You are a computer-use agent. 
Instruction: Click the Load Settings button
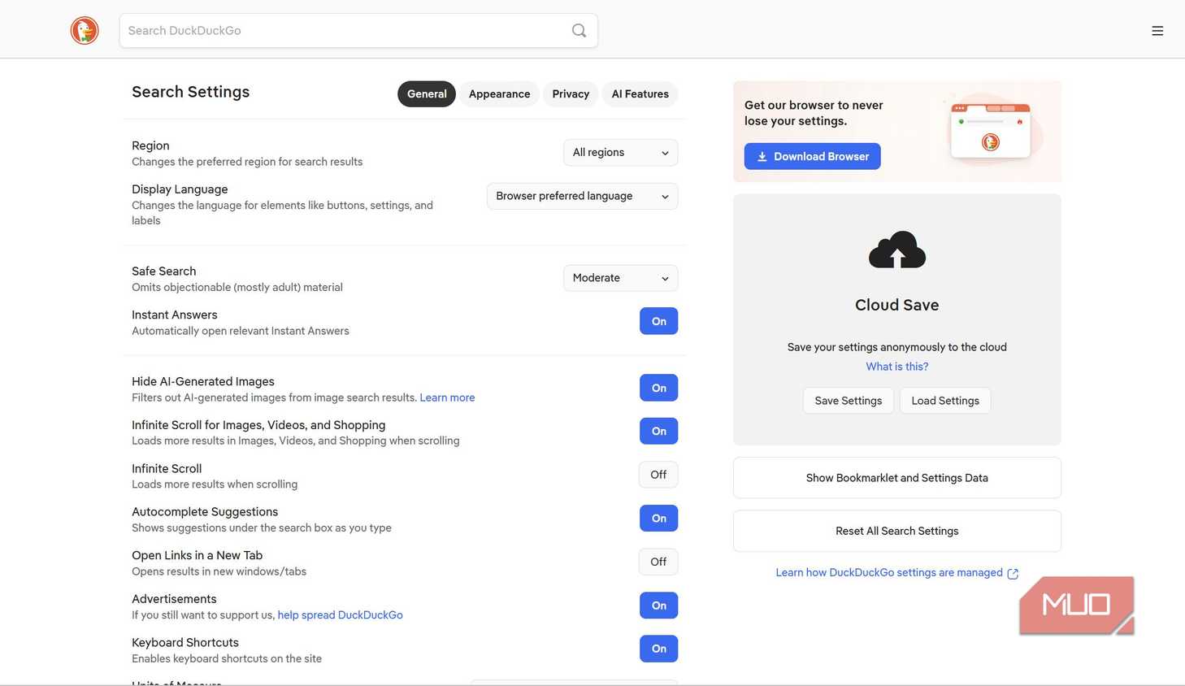pyautogui.click(x=945, y=401)
